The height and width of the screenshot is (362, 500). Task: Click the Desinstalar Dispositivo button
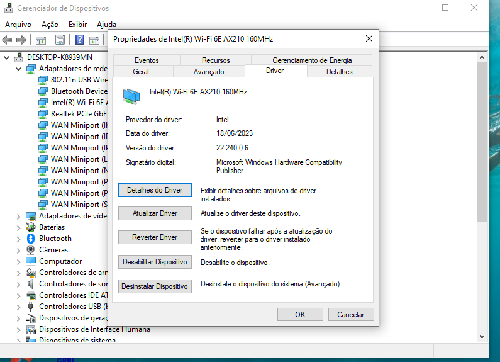(155, 286)
